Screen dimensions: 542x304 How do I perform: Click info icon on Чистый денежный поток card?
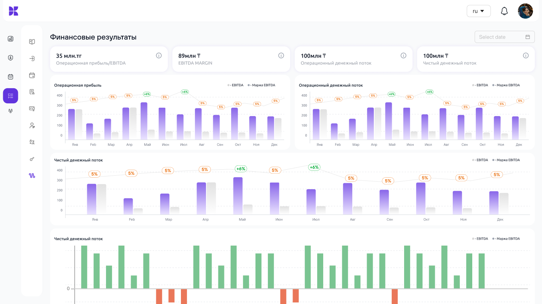tap(526, 56)
